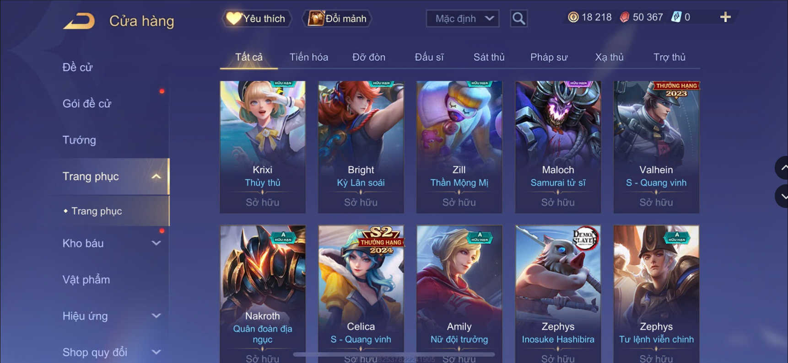The width and height of the screenshot is (788, 363).
Task: Open the search magnifier icon
Action: pyautogui.click(x=518, y=19)
